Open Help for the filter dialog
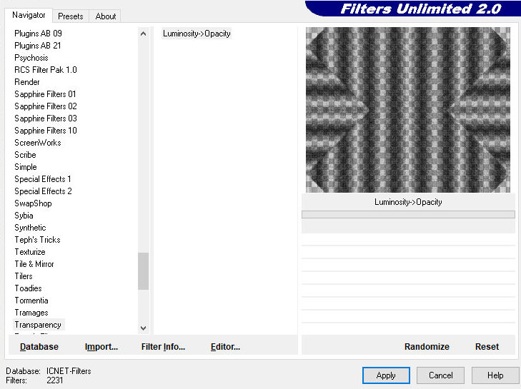Viewport: 521px width, 389px height. (x=495, y=375)
